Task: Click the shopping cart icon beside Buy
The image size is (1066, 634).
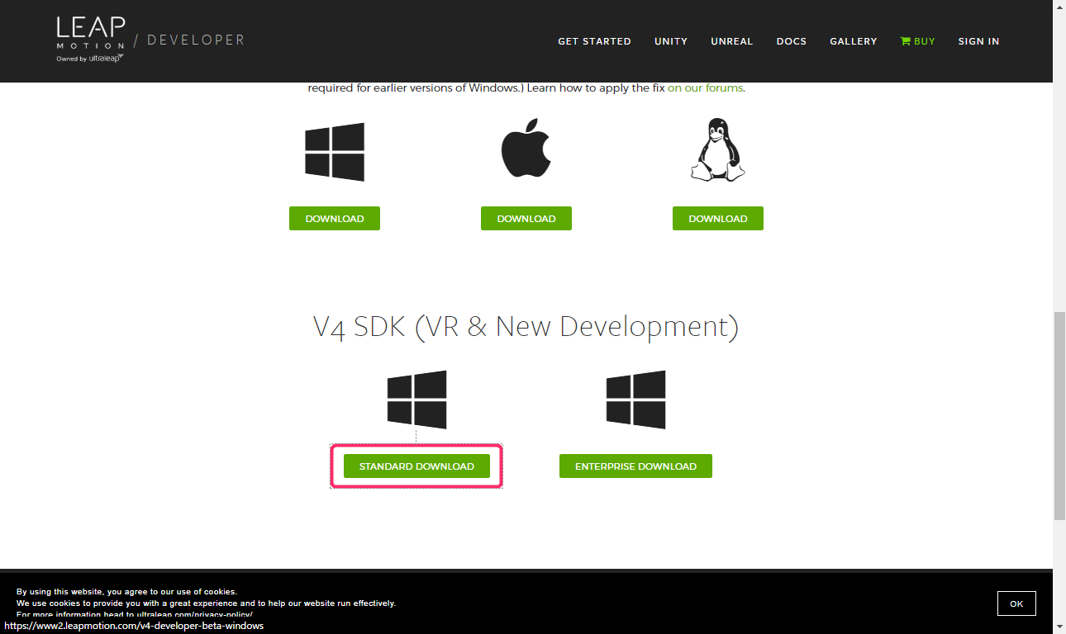Action: [905, 41]
